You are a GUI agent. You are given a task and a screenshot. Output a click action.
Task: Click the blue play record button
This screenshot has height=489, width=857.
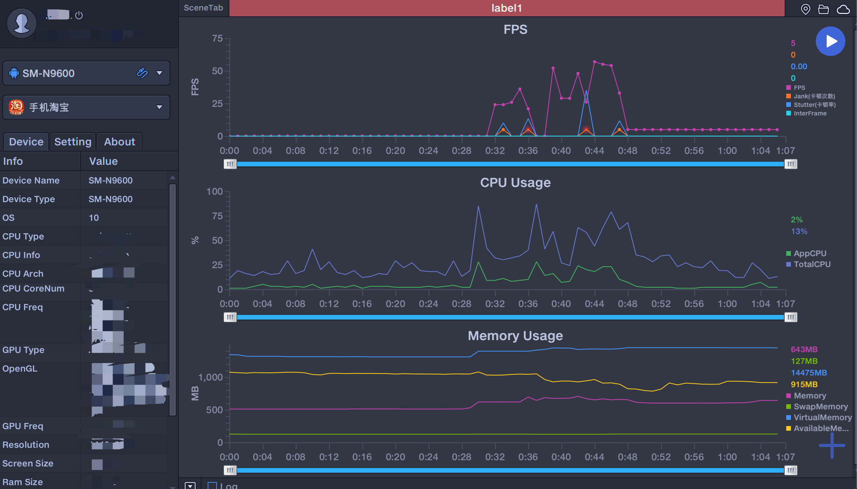click(x=830, y=41)
